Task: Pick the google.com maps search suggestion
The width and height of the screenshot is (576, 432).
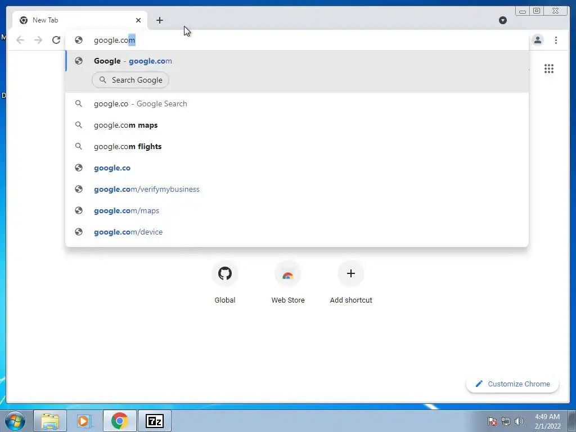Action: (x=297, y=125)
